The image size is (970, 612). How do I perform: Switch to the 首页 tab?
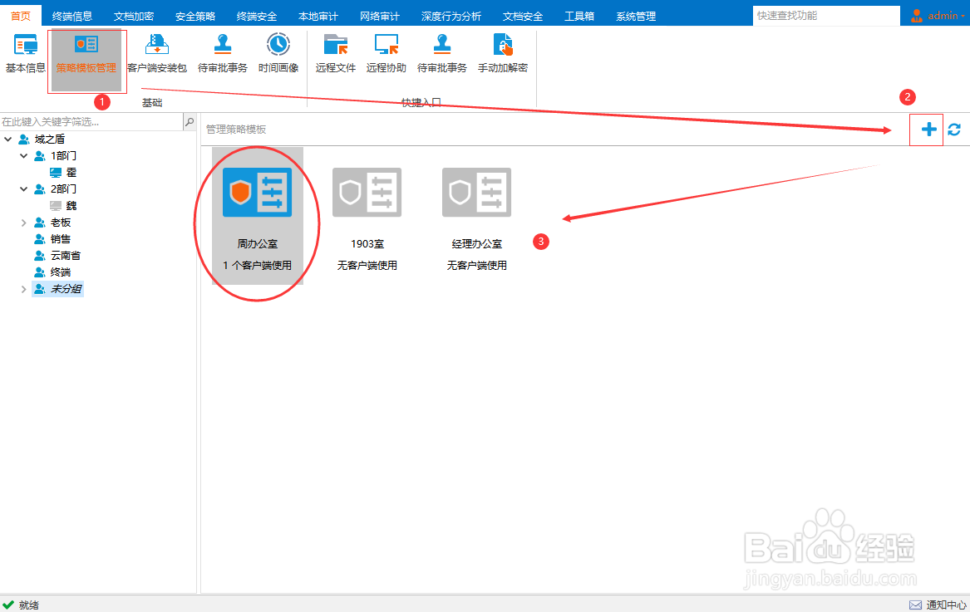(21, 16)
